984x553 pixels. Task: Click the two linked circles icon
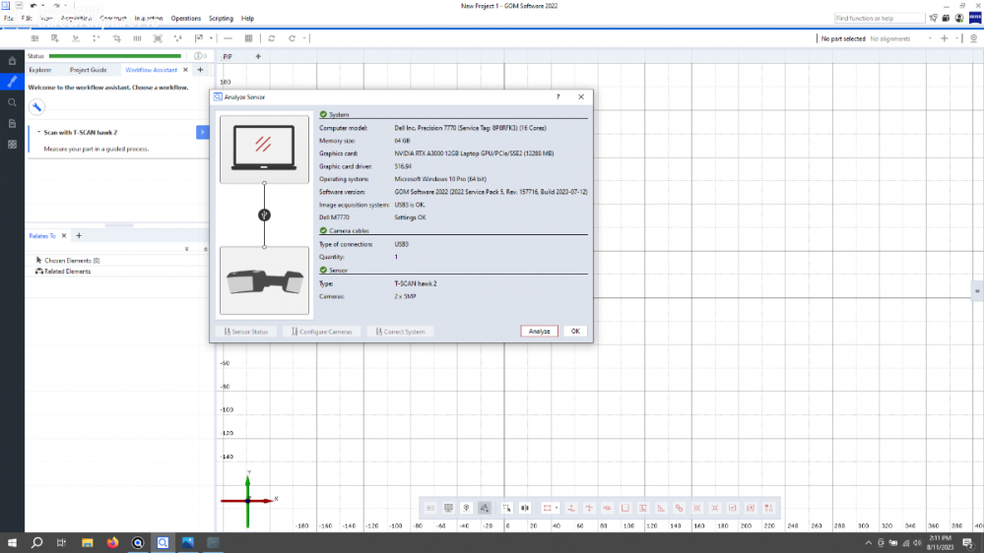[679, 508]
